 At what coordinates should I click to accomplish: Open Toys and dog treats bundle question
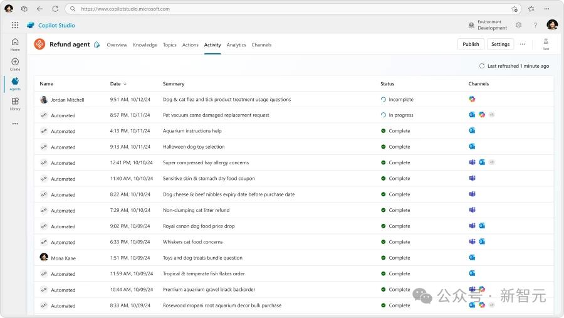(202, 258)
